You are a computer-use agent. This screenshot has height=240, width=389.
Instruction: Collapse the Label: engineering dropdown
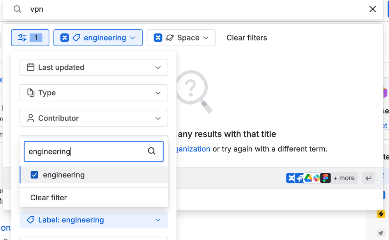click(94, 220)
